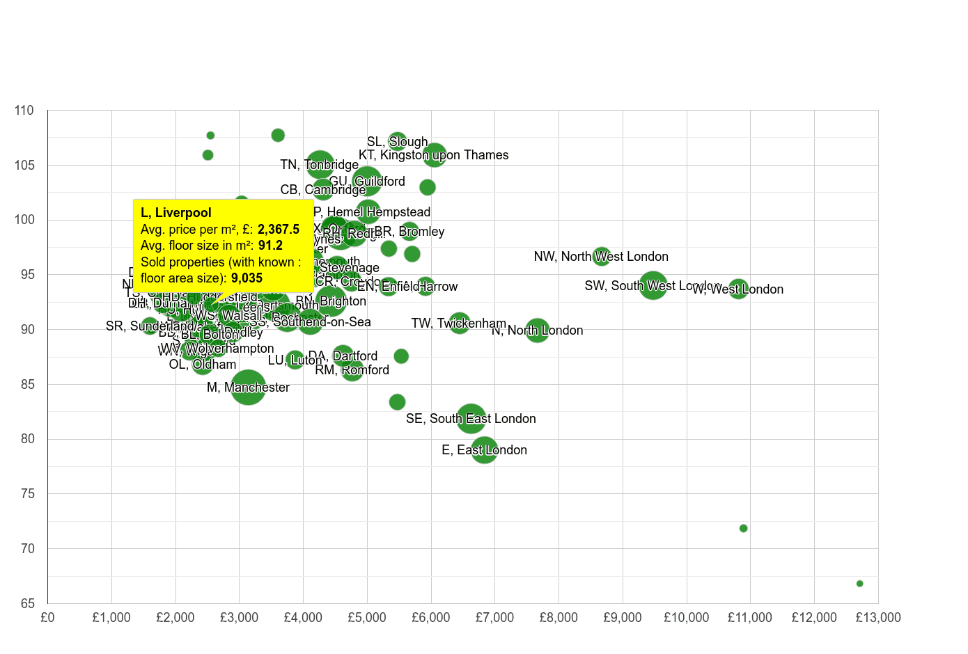The width and height of the screenshot is (968, 654).
Task: Select the SL, Slough data point
Action: (399, 141)
